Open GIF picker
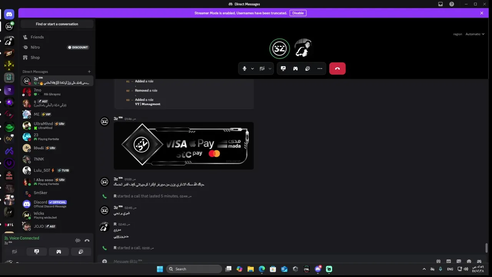Image resolution: width=492 pixels, height=277 pixels. click(x=449, y=262)
